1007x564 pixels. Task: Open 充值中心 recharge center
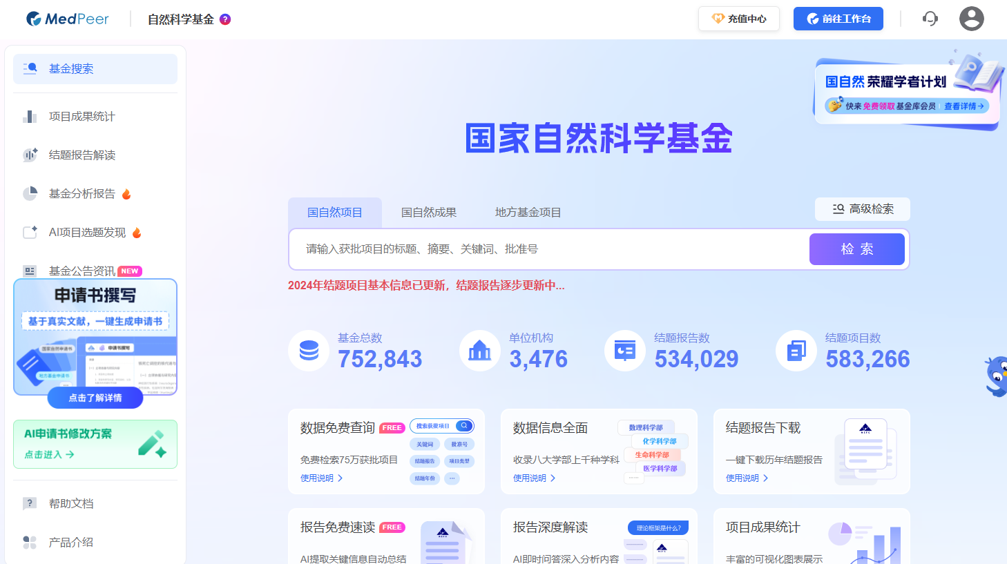tap(738, 19)
